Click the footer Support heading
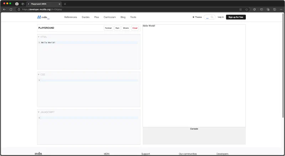The image size is (285, 156). click(146, 154)
